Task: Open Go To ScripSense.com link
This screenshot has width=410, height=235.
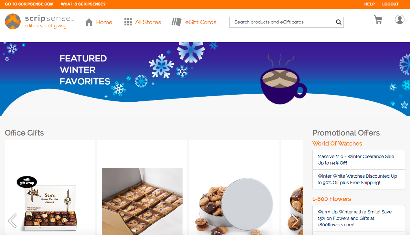Action: (29, 4)
